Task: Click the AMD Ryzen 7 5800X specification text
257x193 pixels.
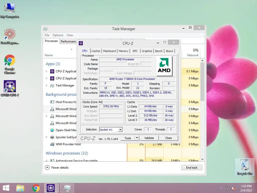Action: 132,79
